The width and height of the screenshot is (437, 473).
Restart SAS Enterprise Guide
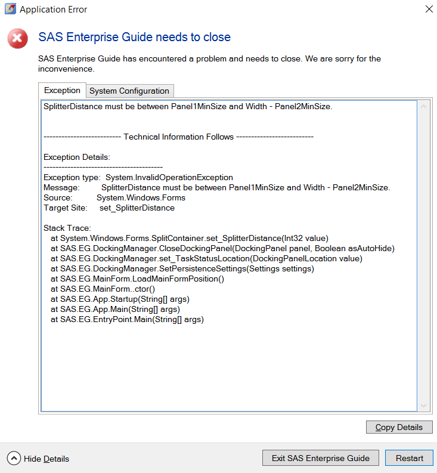coord(409,458)
